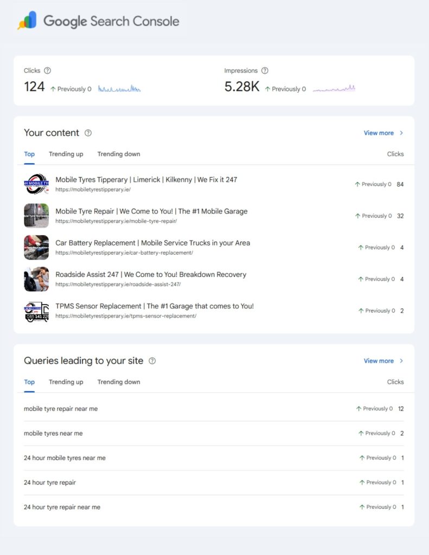Open the TPMS Sensor Replacement page thumbnail
This screenshot has height=555, width=429.
point(36,311)
